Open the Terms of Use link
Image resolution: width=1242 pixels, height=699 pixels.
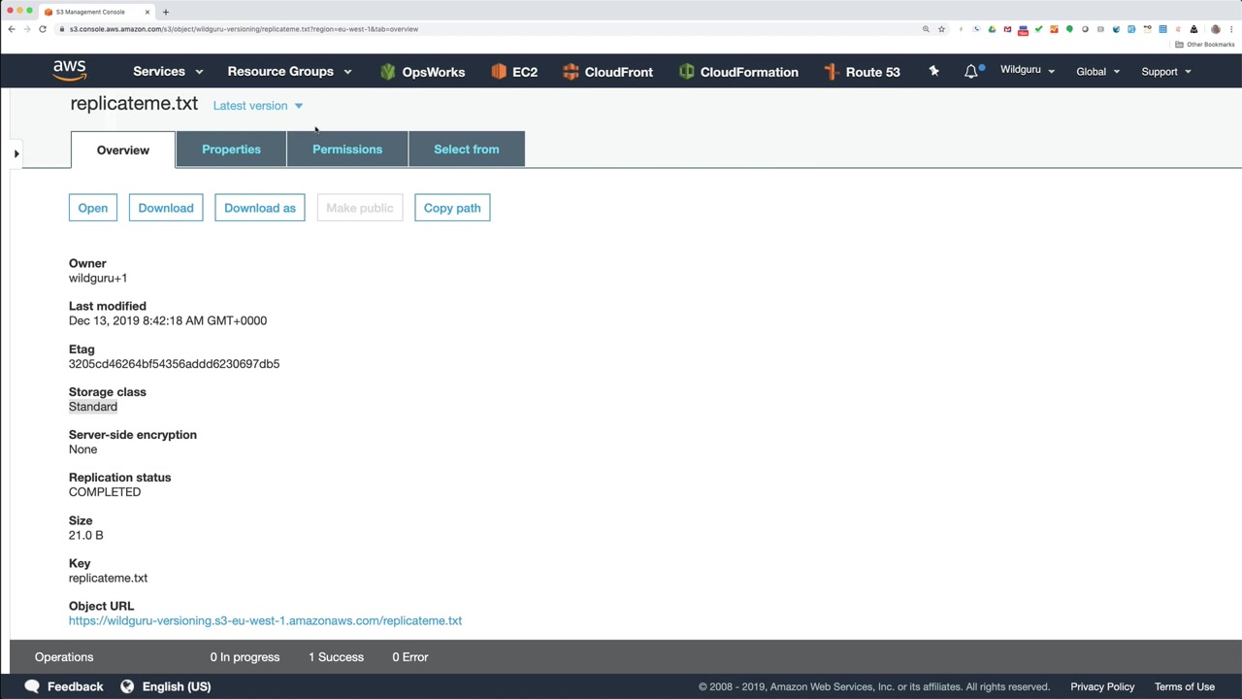coord(1185,686)
